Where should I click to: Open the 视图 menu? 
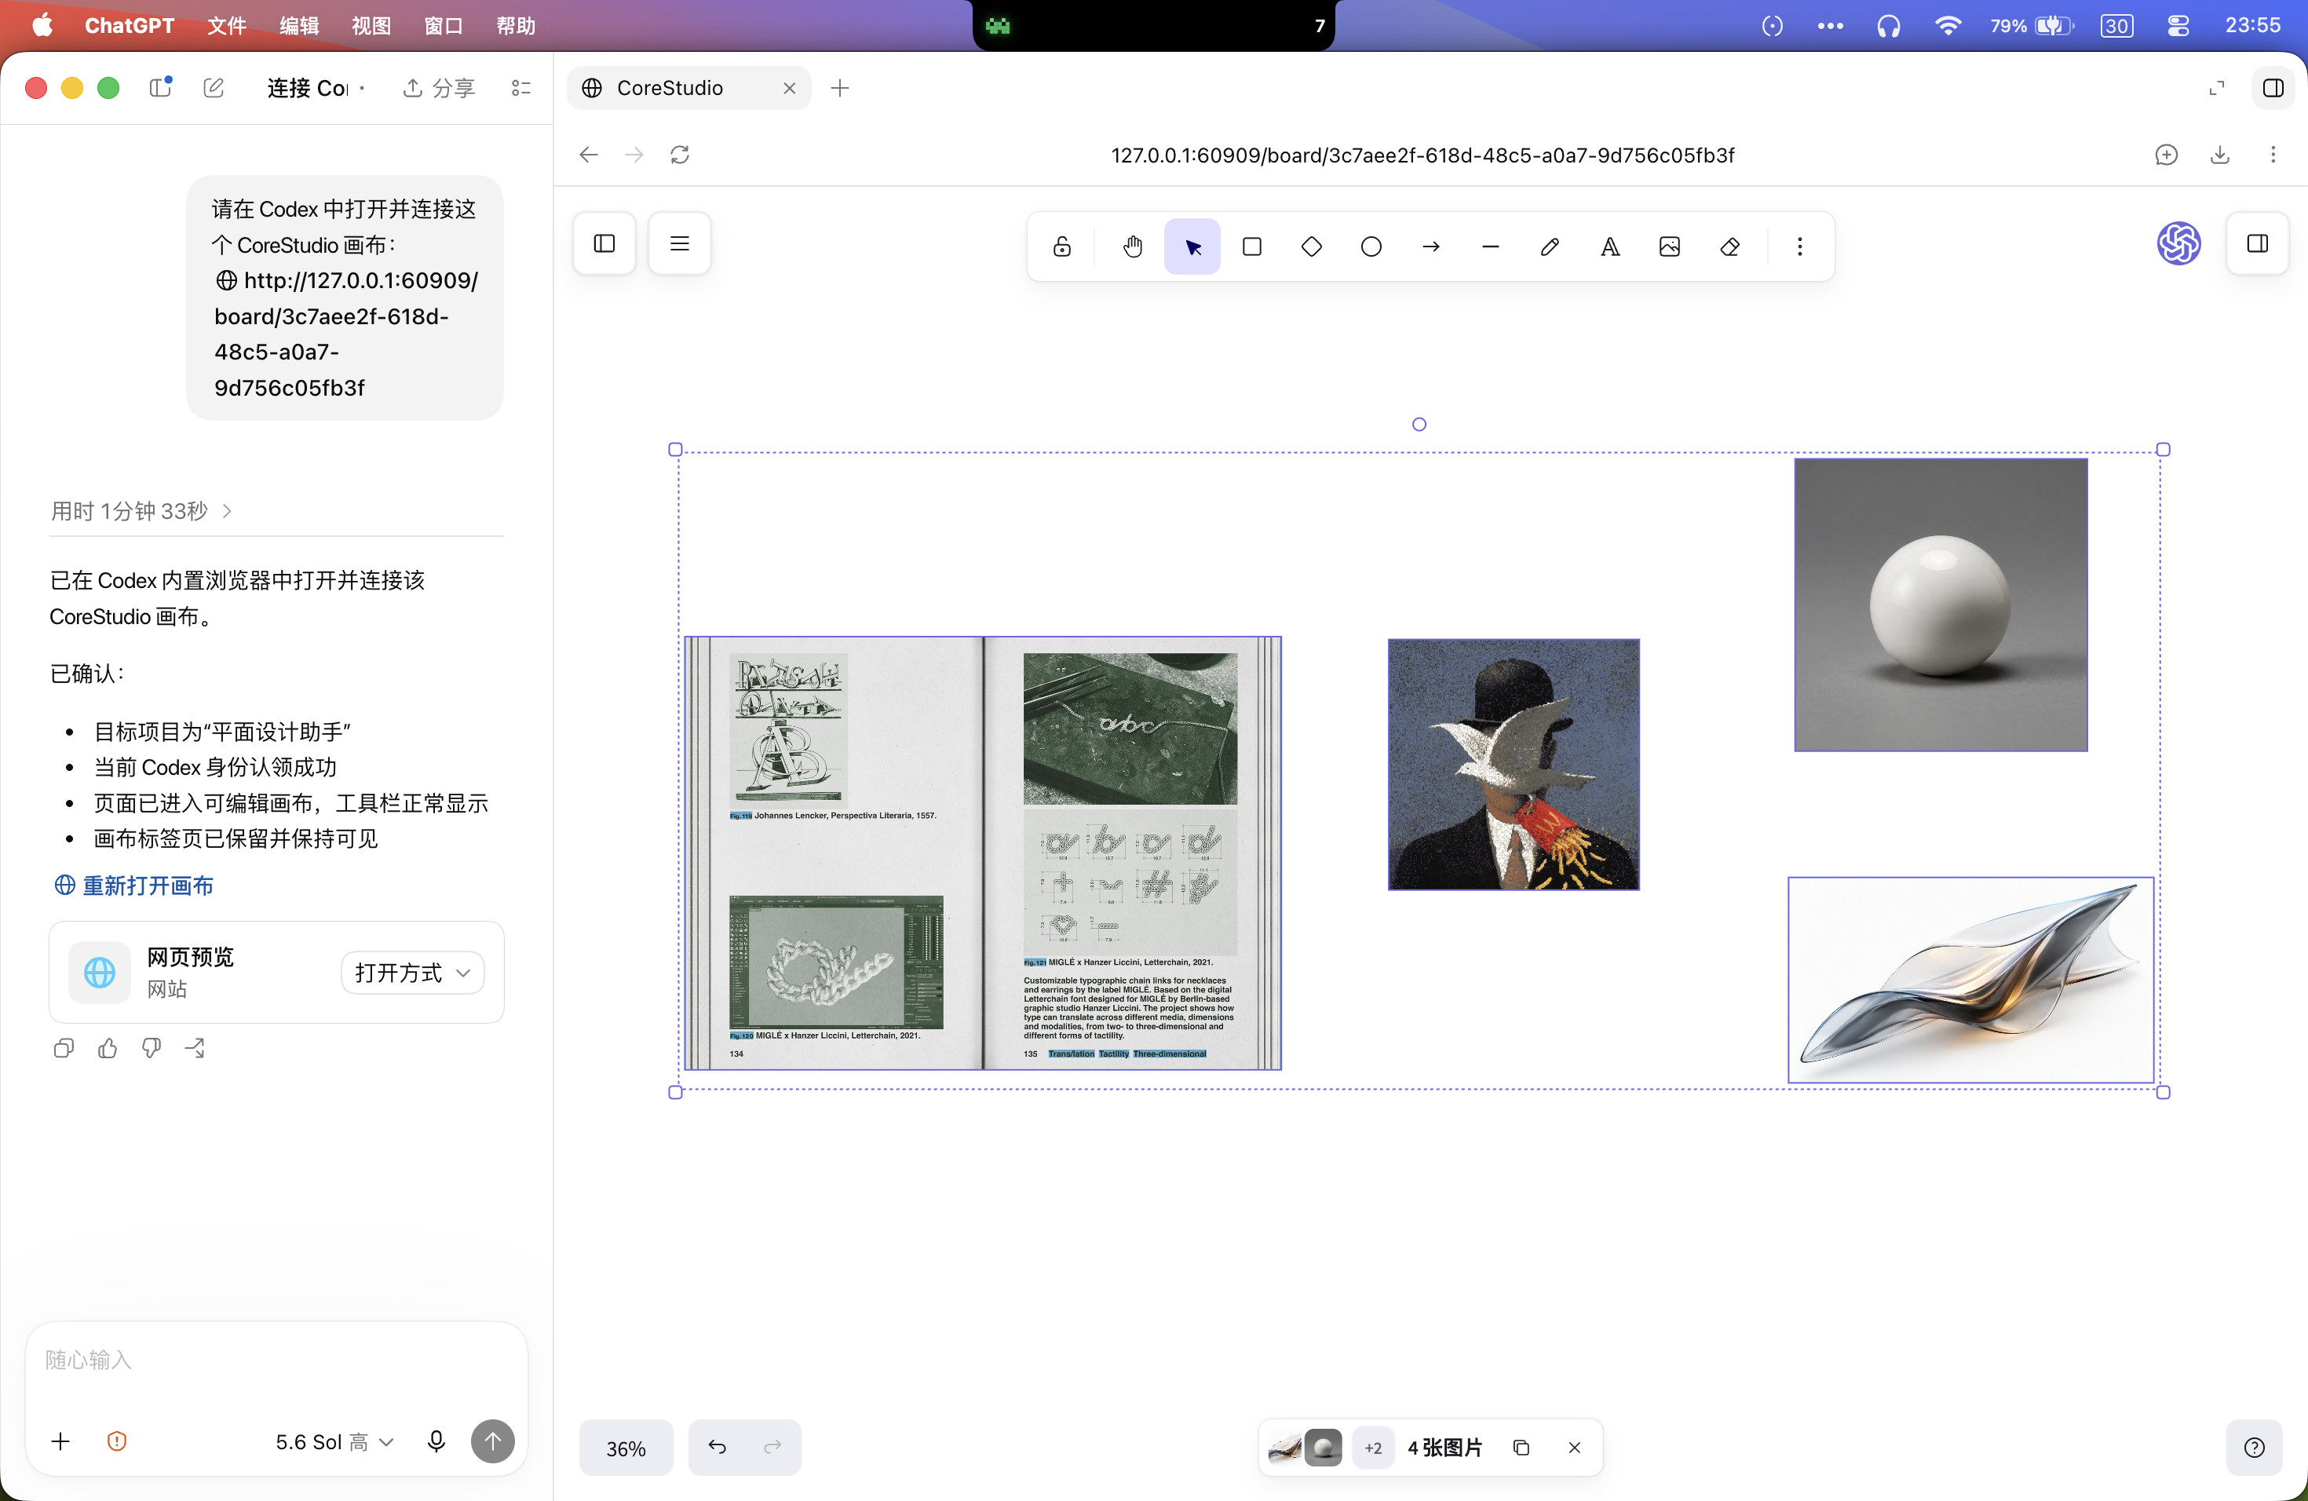pos(371,26)
